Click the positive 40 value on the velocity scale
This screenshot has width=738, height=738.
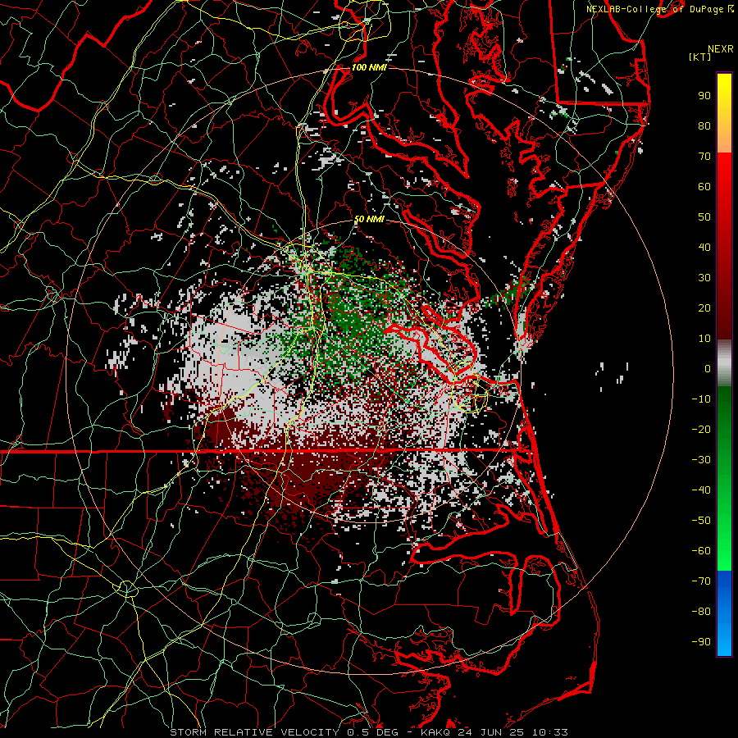[704, 247]
